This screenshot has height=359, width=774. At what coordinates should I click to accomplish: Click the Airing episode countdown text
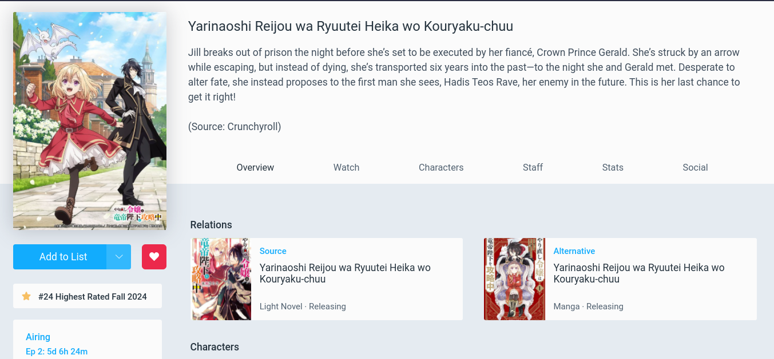pos(57,352)
